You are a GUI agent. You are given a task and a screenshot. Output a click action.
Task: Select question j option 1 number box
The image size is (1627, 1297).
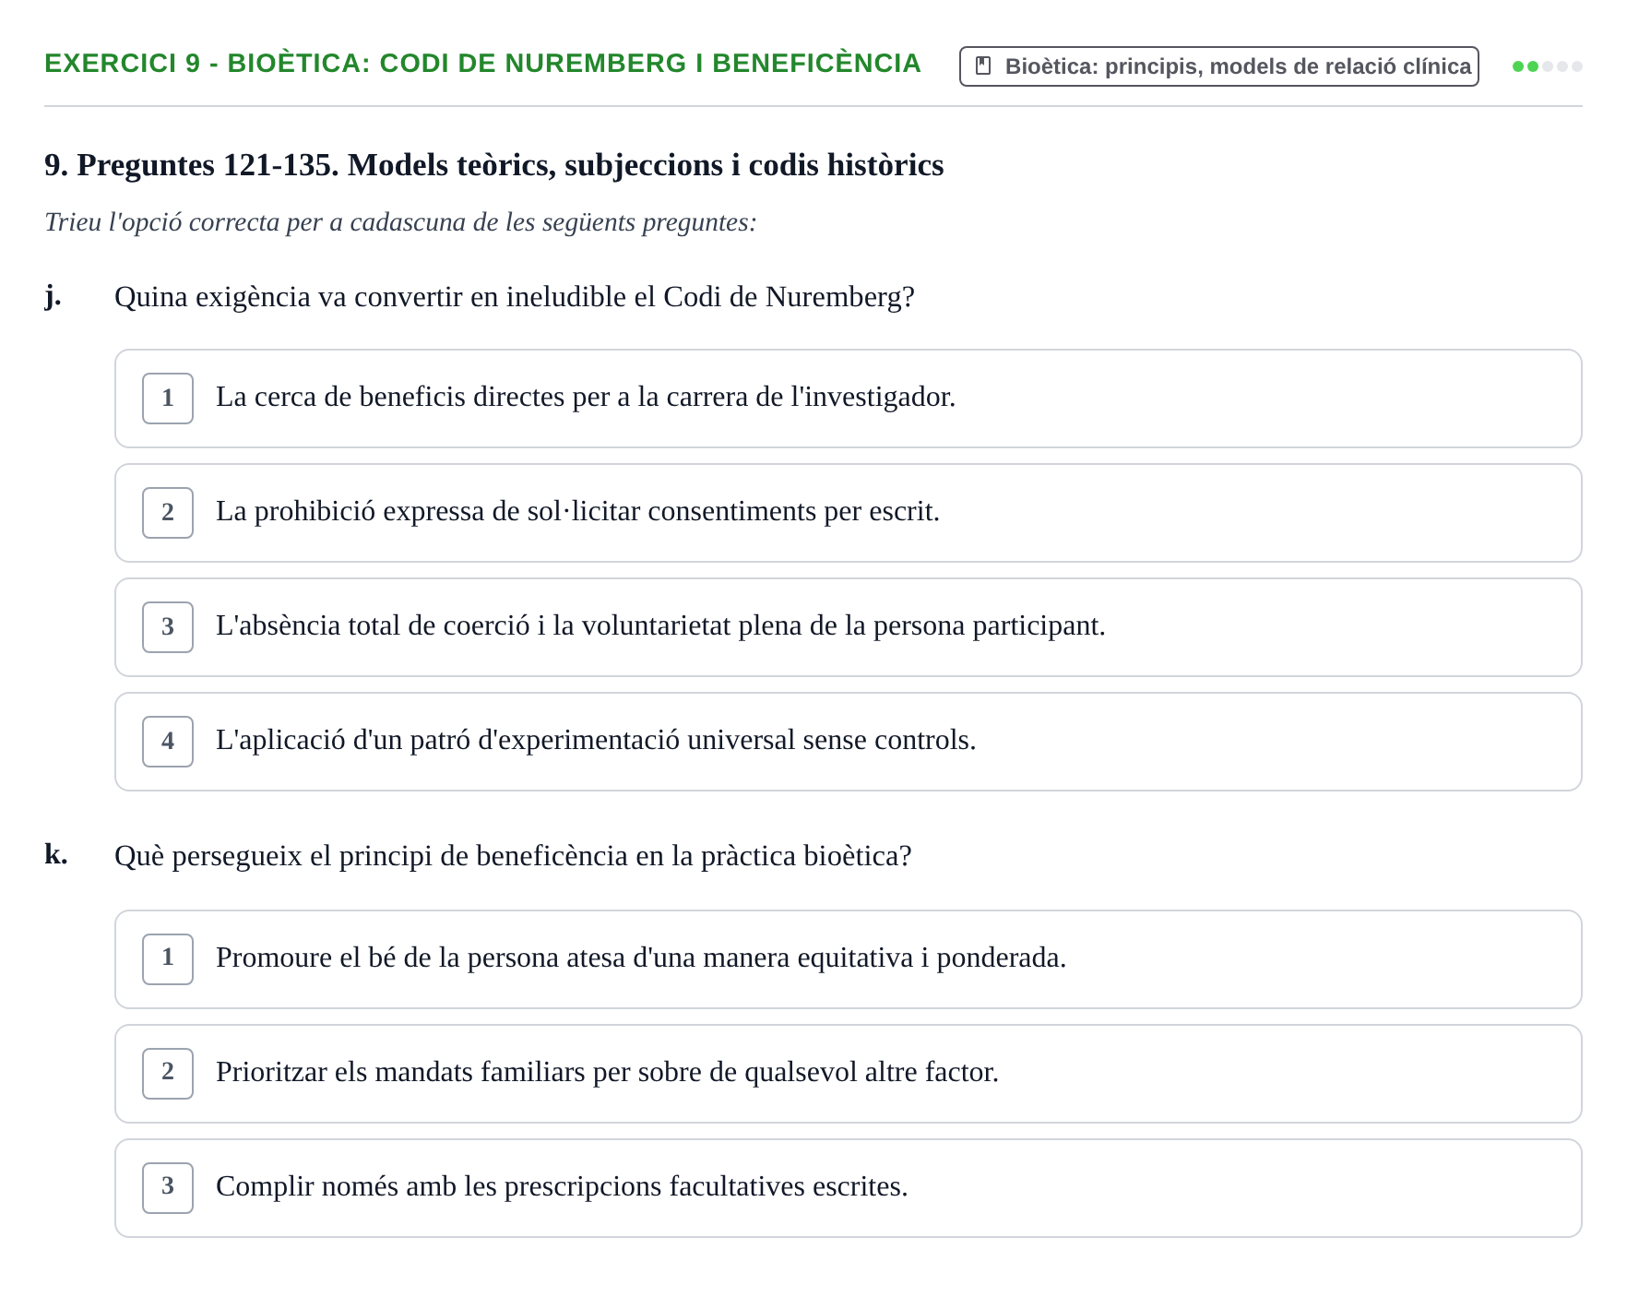[x=168, y=399]
